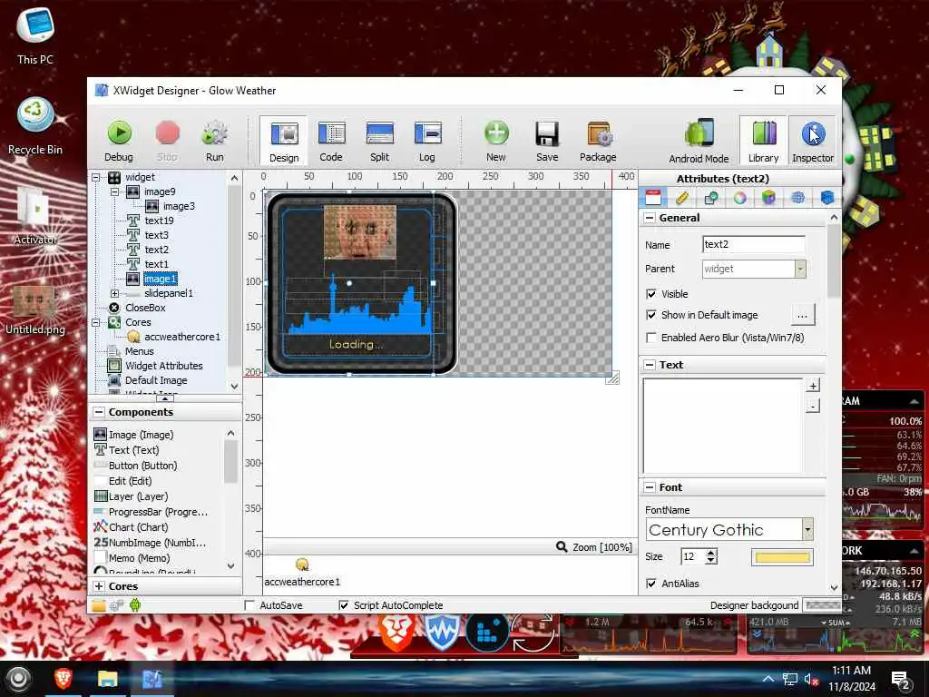Enable the AutoSave checkbox
Viewport: 929px width, 697px height.
250,605
